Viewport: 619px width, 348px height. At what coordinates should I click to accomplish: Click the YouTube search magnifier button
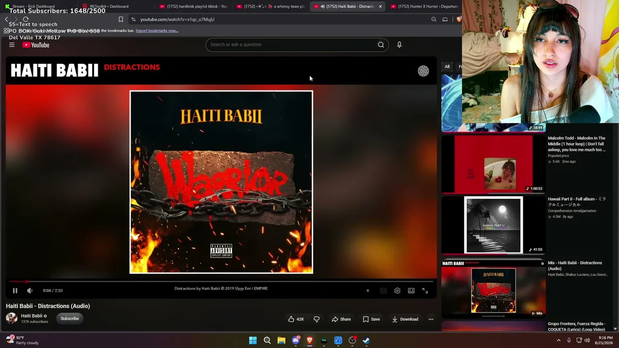tap(381, 45)
